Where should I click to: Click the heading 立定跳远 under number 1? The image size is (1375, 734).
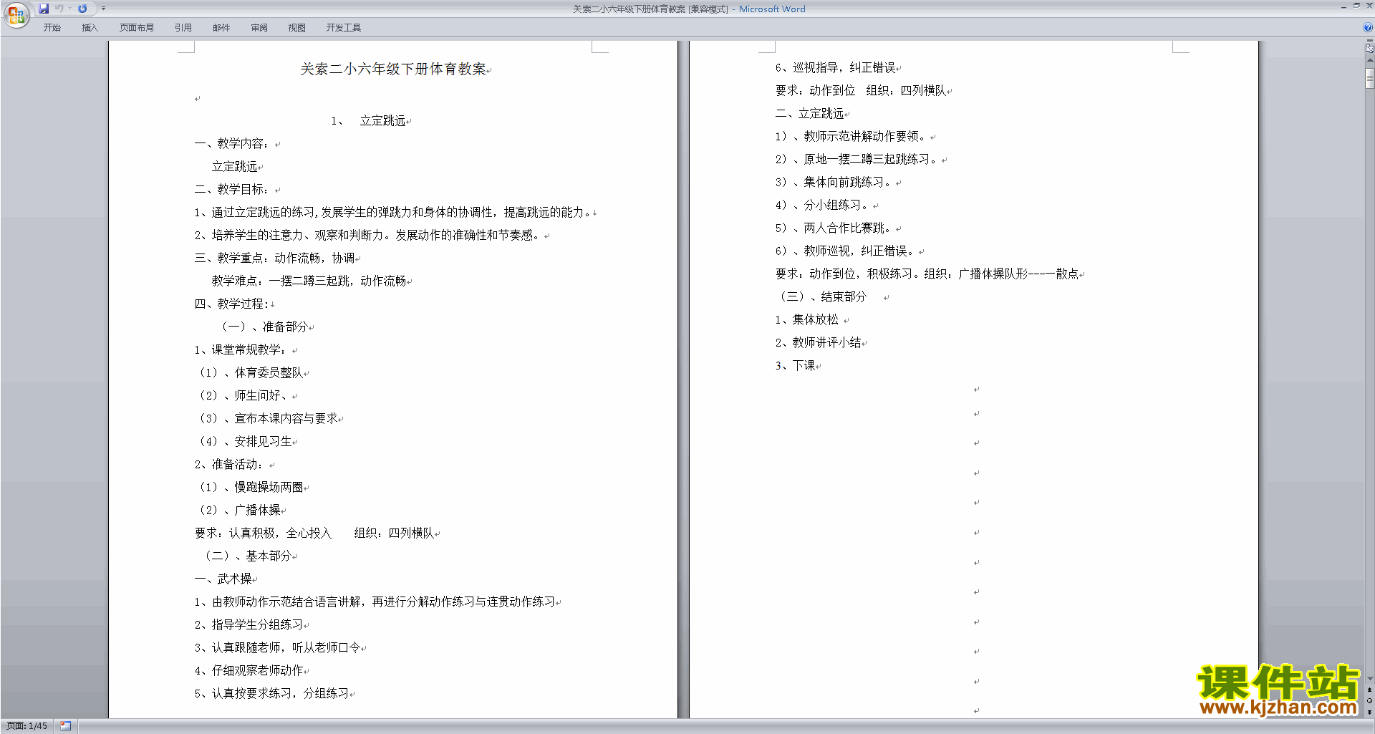click(382, 120)
